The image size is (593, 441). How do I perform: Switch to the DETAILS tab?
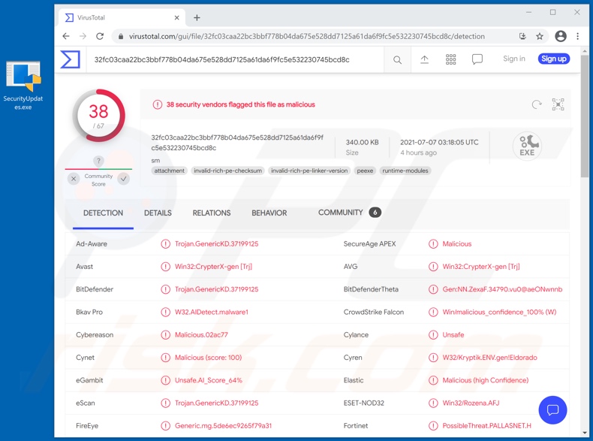(158, 213)
